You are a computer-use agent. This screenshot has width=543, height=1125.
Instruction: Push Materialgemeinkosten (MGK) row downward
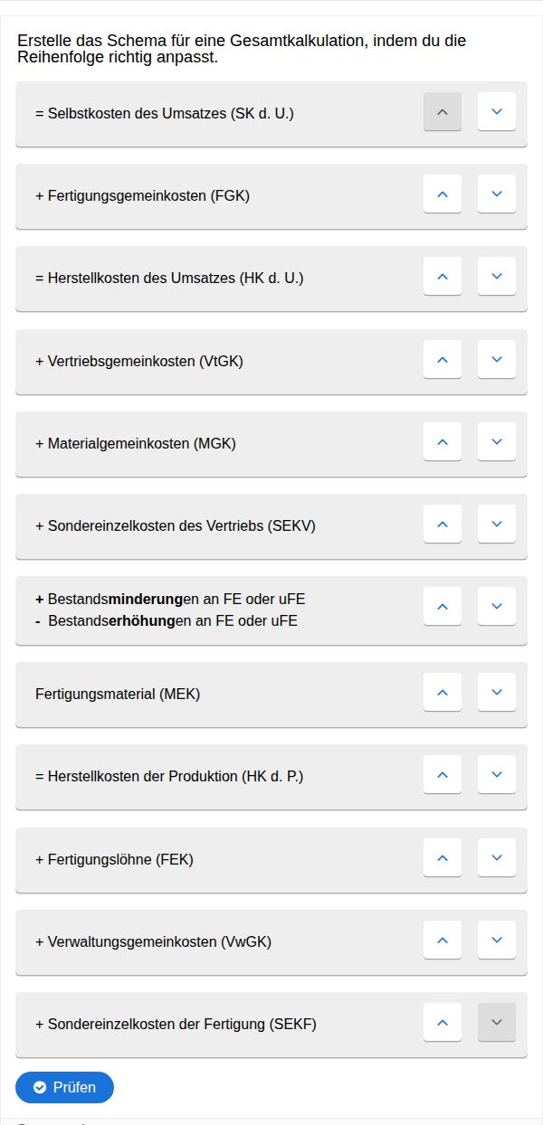click(496, 442)
